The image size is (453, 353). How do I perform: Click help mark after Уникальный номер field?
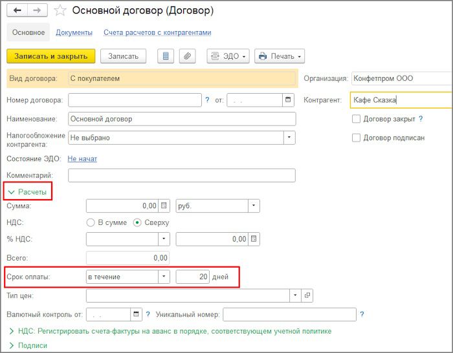362,314
